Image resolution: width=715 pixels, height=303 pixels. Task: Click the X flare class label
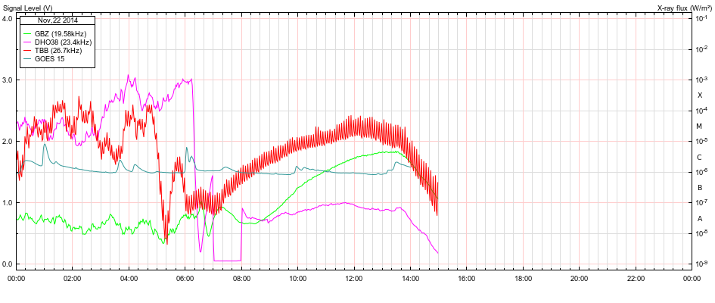click(700, 95)
